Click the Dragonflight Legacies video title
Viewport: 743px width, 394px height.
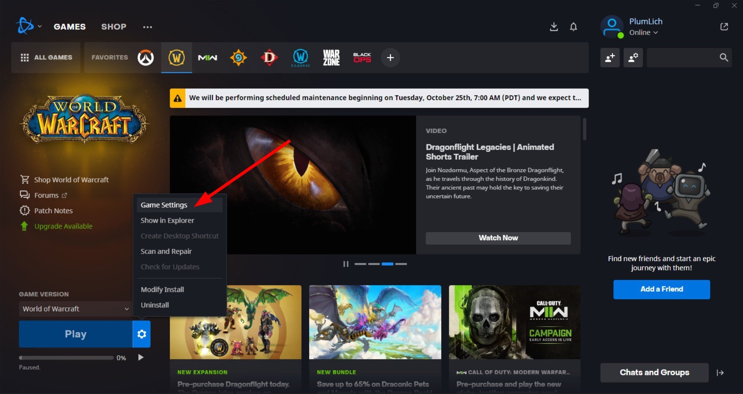click(490, 152)
